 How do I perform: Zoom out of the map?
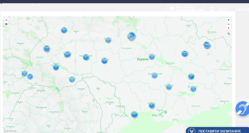pyautogui.click(x=228, y=24)
